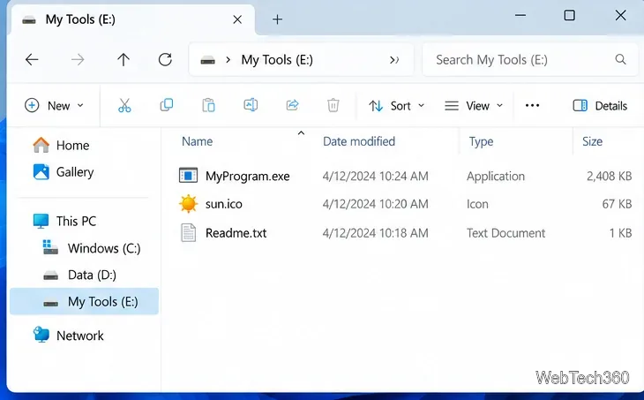Click the Data (D:) drive icon
The height and width of the screenshot is (400, 644).
tap(50, 275)
